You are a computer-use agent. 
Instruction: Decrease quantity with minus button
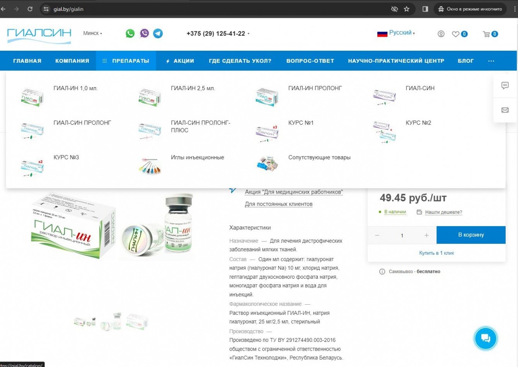pyautogui.click(x=377, y=235)
